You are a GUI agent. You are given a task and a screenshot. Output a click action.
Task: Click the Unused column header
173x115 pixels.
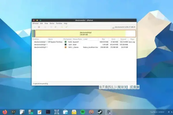tap(123, 39)
